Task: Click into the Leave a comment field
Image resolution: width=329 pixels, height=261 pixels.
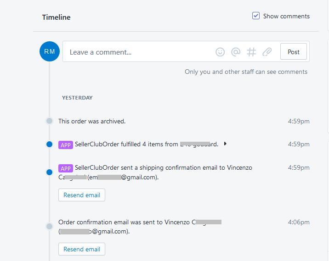Action: (138, 52)
